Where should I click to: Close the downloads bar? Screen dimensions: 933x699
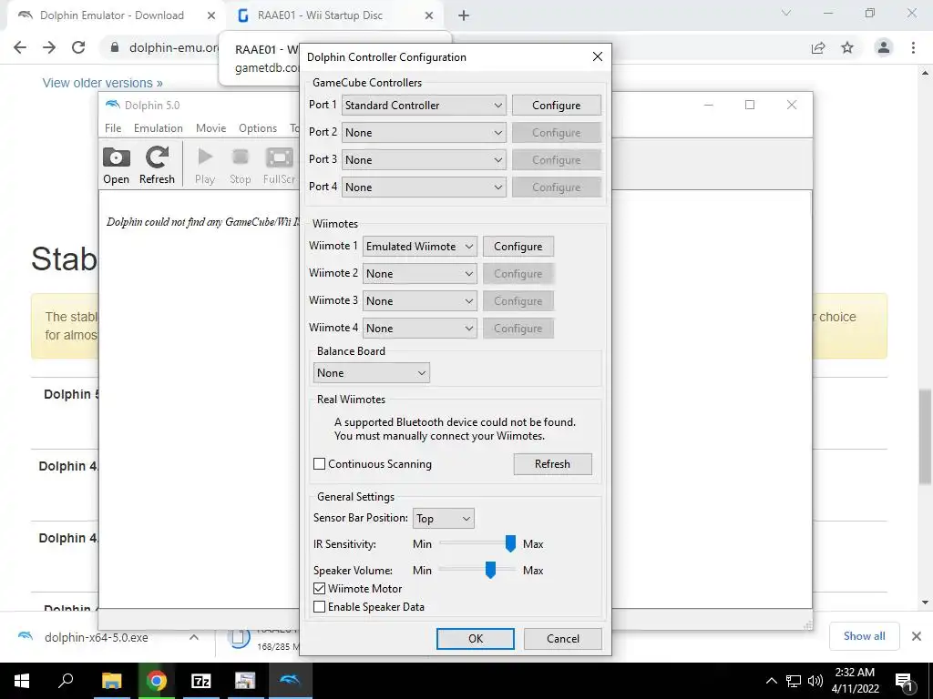coord(917,636)
